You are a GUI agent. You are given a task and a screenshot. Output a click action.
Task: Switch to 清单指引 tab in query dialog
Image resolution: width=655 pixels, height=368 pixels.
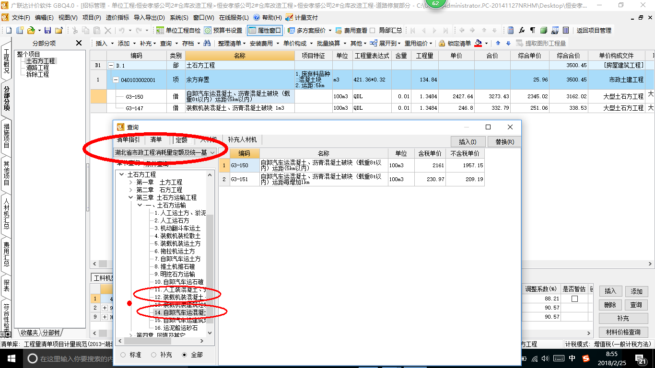coord(129,140)
